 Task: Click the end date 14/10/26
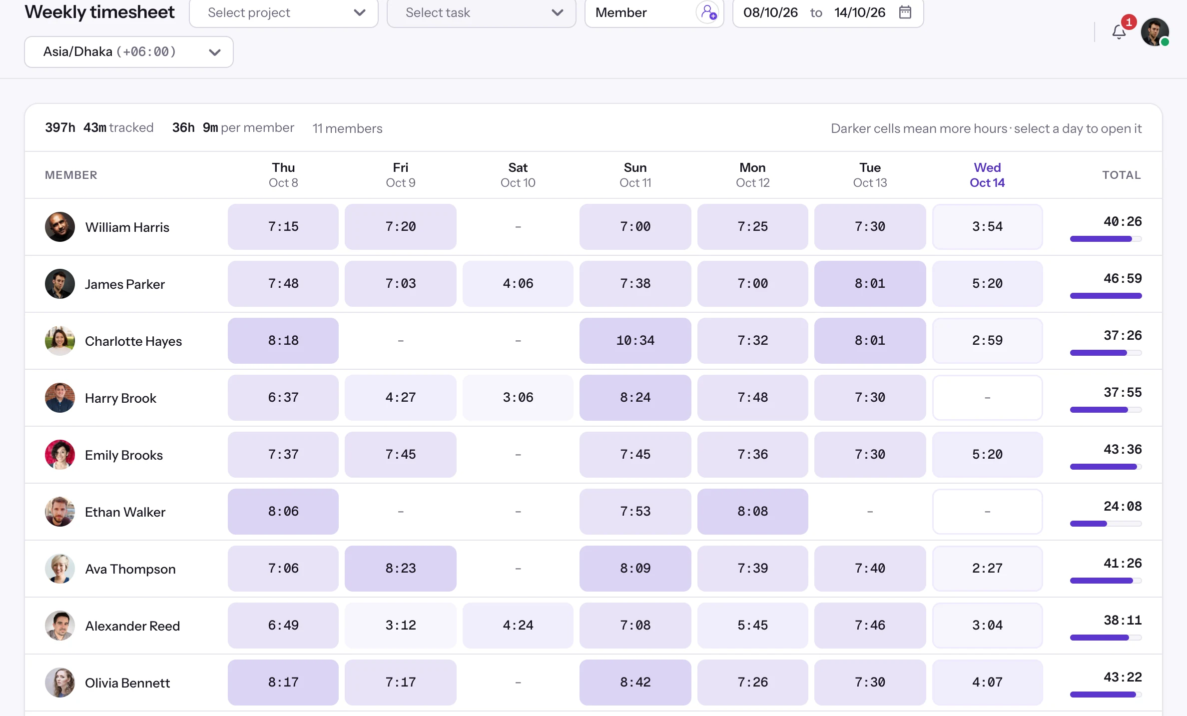click(860, 12)
